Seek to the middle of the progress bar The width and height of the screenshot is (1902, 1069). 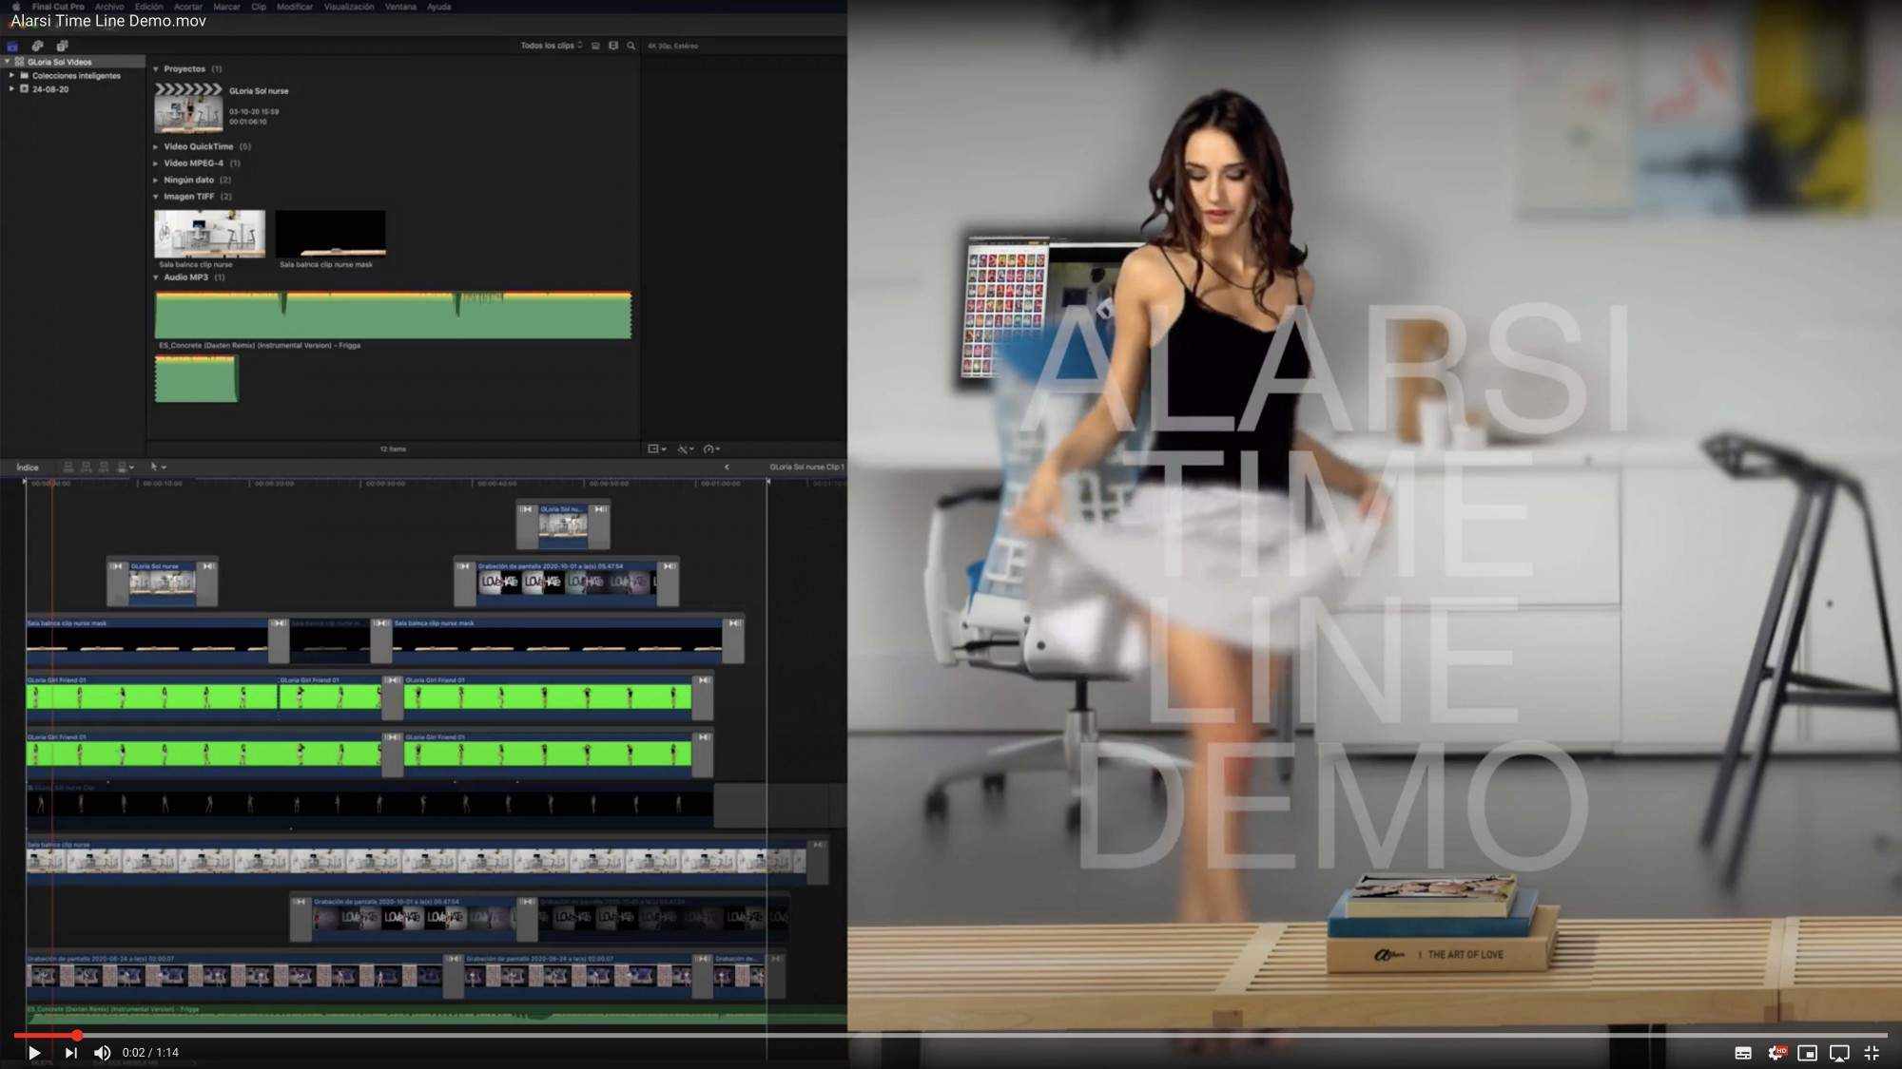(x=951, y=1035)
